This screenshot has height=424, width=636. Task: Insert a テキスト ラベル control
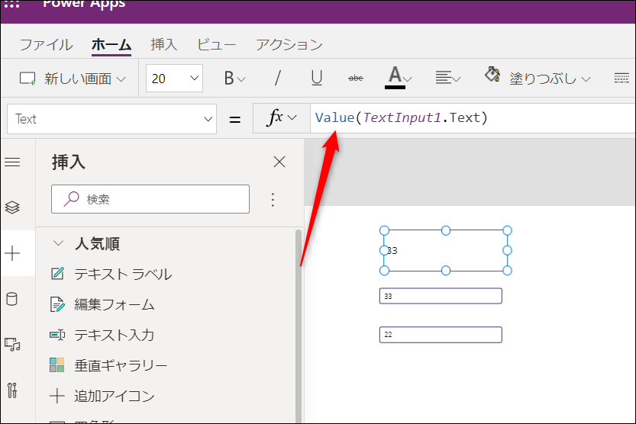(x=111, y=275)
